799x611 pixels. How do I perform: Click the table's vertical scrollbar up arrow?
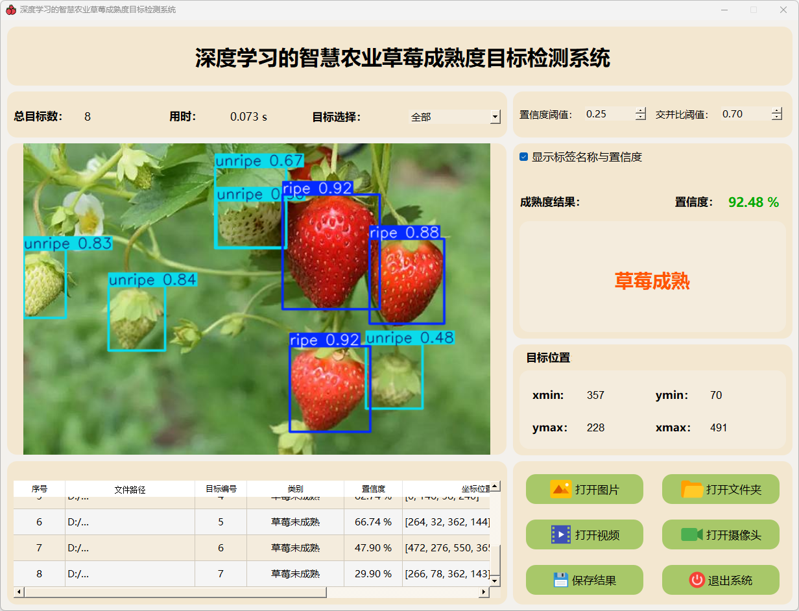tap(495, 486)
